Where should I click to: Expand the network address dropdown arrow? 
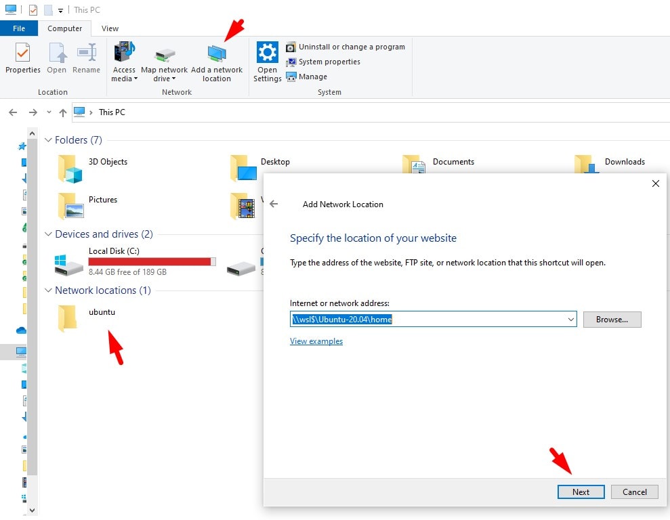(571, 320)
